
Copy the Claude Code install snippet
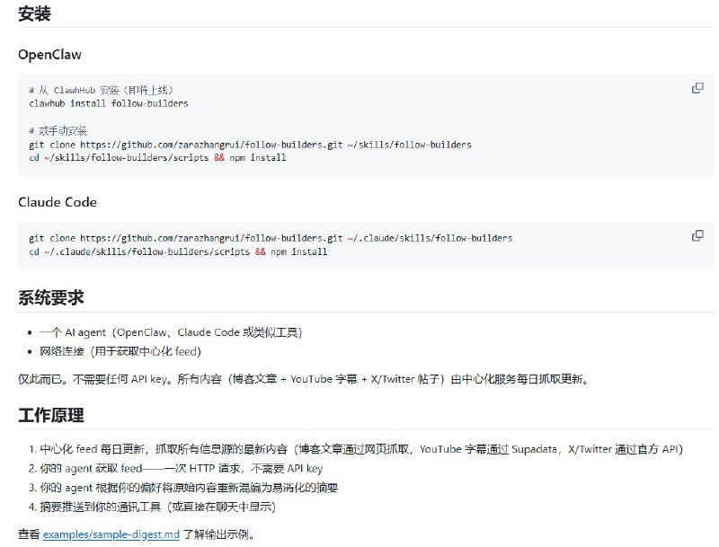tap(697, 234)
